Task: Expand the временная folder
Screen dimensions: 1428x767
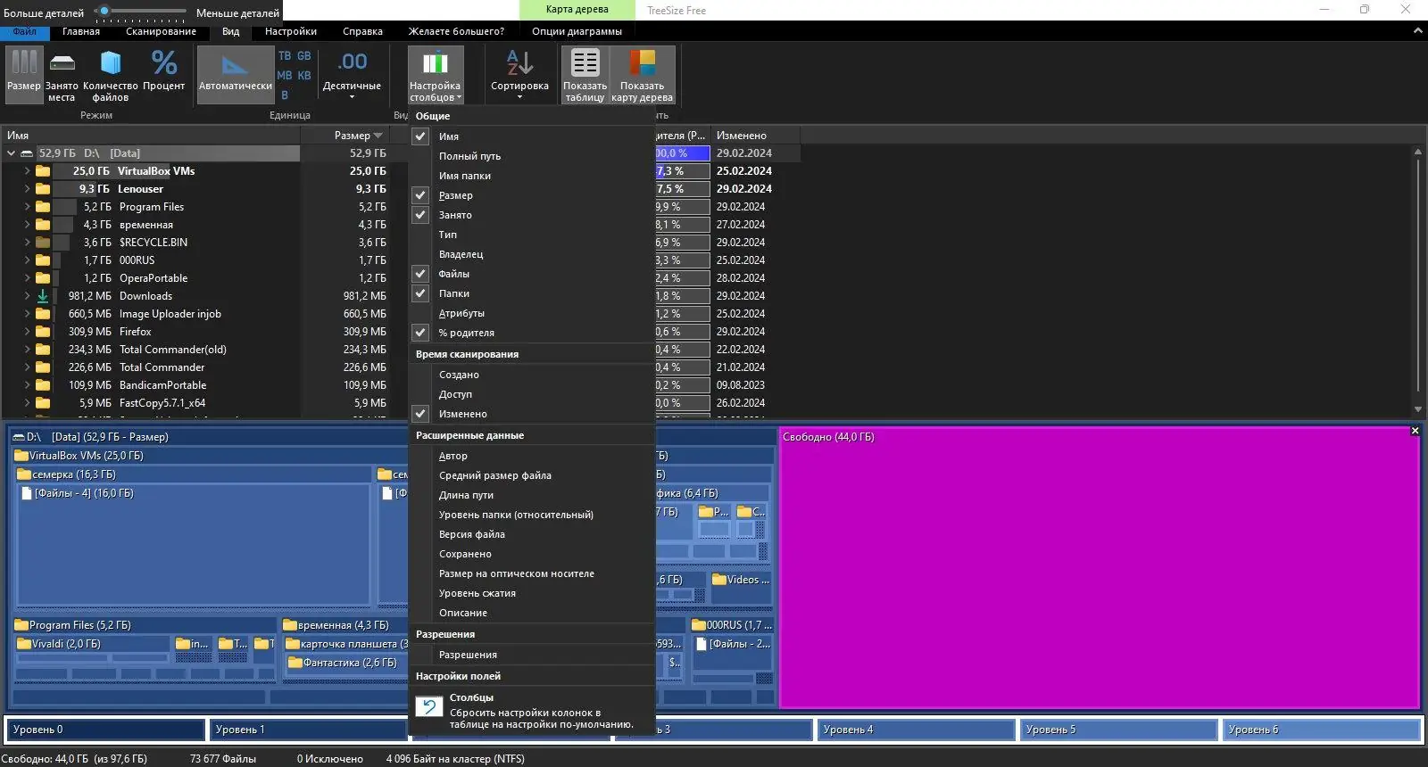Action: [27, 225]
